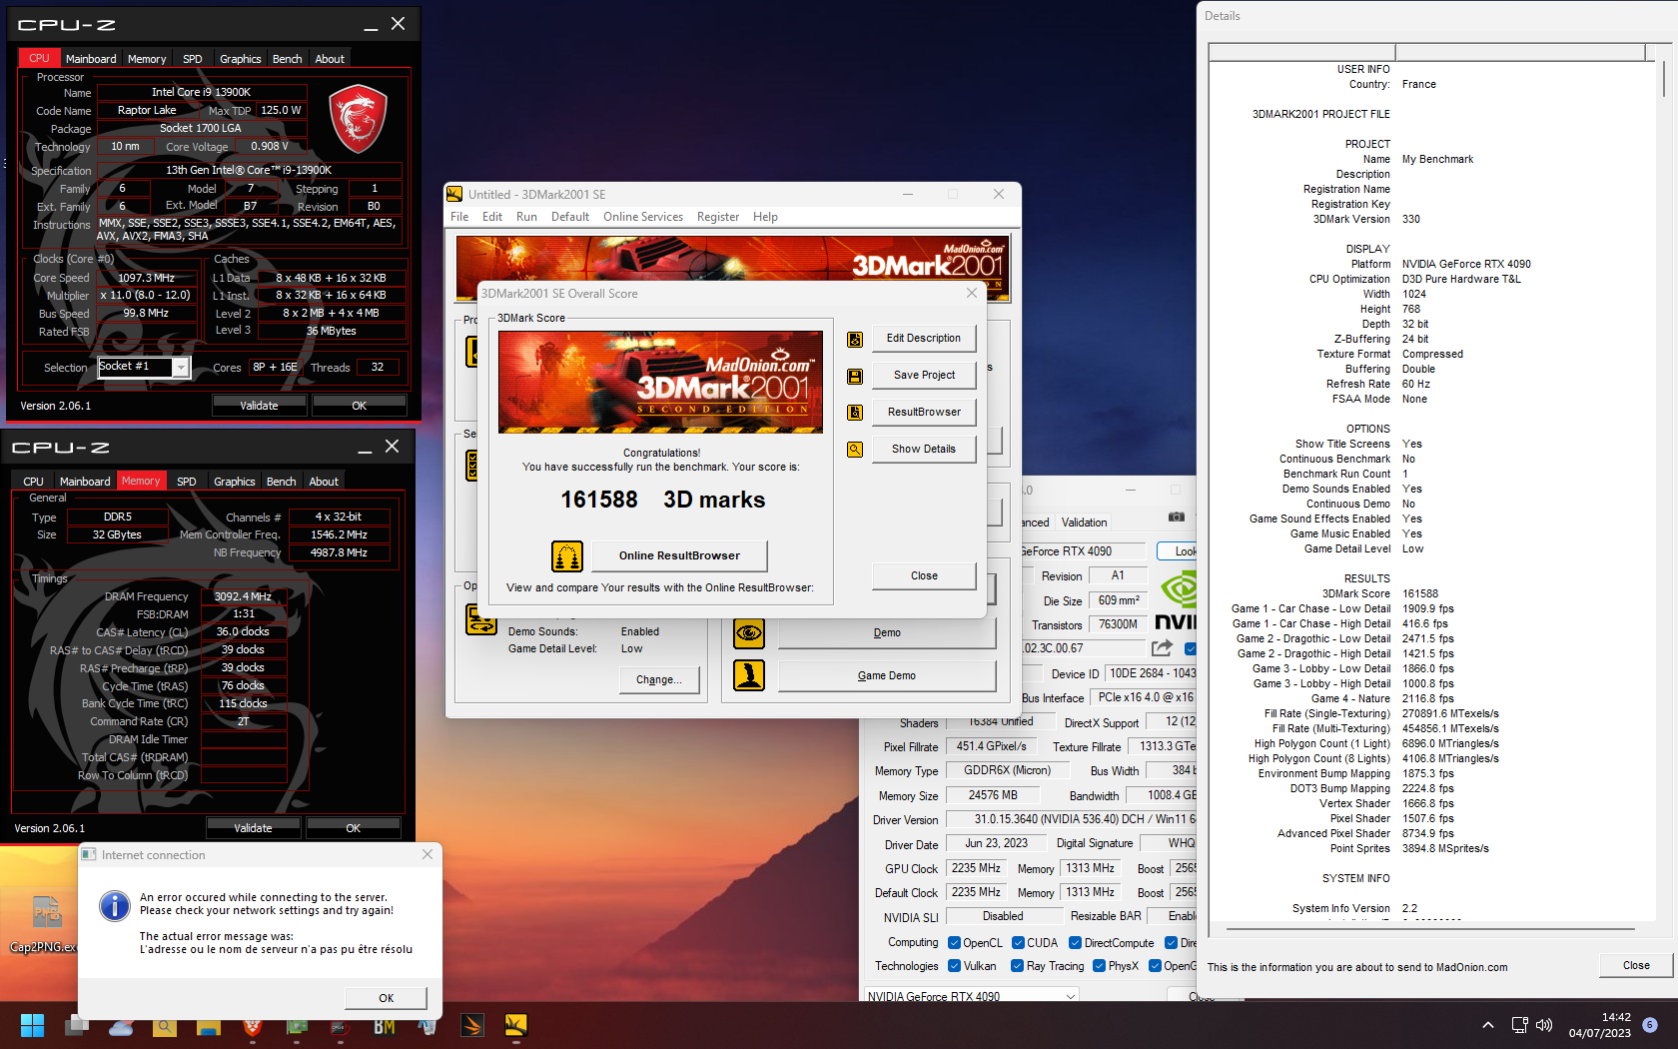The height and width of the screenshot is (1049, 1678).
Task: Open the Register menu in 3DMark2001
Action: pos(718,217)
